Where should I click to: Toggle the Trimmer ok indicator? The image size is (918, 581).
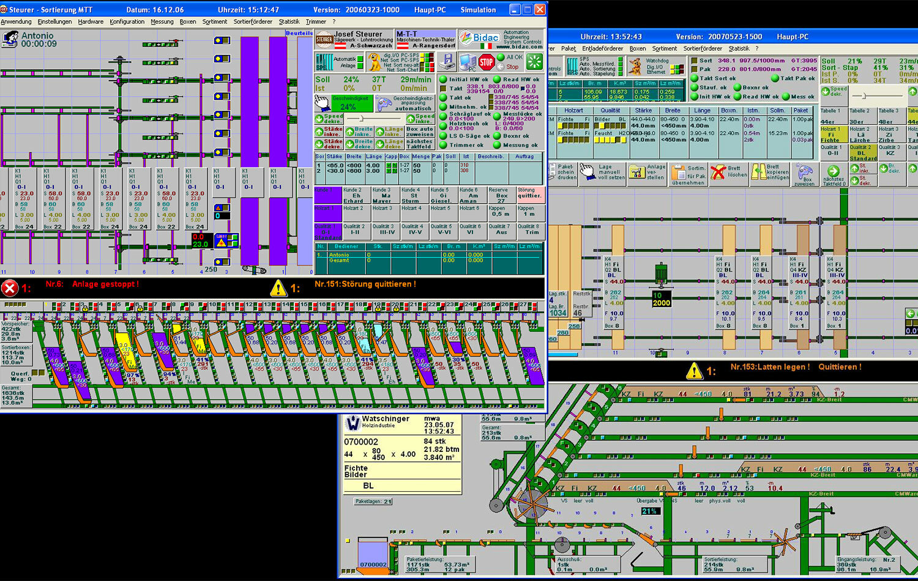(x=442, y=145)
